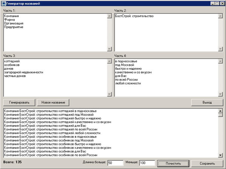Click the Сохранить button
Screen dimensions: 226x169
coord(207,163)
